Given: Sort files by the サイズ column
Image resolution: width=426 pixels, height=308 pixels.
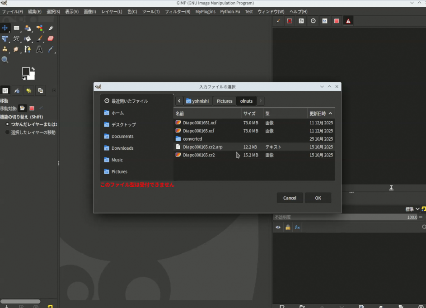Looking at the screenshot, I should point(252,114).
